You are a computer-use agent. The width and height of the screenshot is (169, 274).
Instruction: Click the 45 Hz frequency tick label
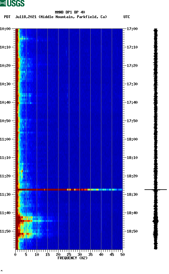(x=112, y=255)
